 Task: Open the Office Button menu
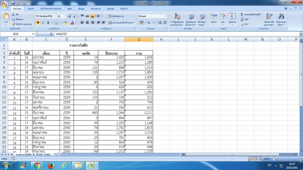click(5, 5)
